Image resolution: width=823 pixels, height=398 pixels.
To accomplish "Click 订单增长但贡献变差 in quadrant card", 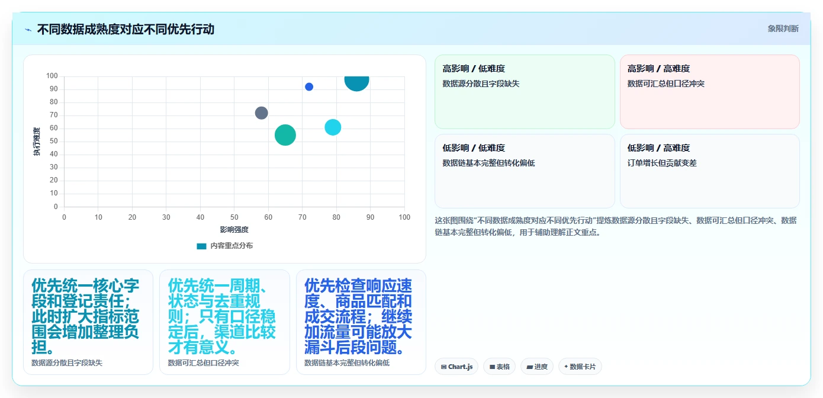I will coord(662,163).
